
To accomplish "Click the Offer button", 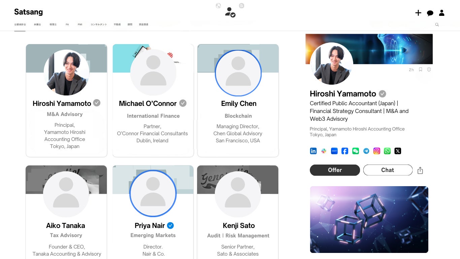I will pyautogui.click(x=335, y=170).
